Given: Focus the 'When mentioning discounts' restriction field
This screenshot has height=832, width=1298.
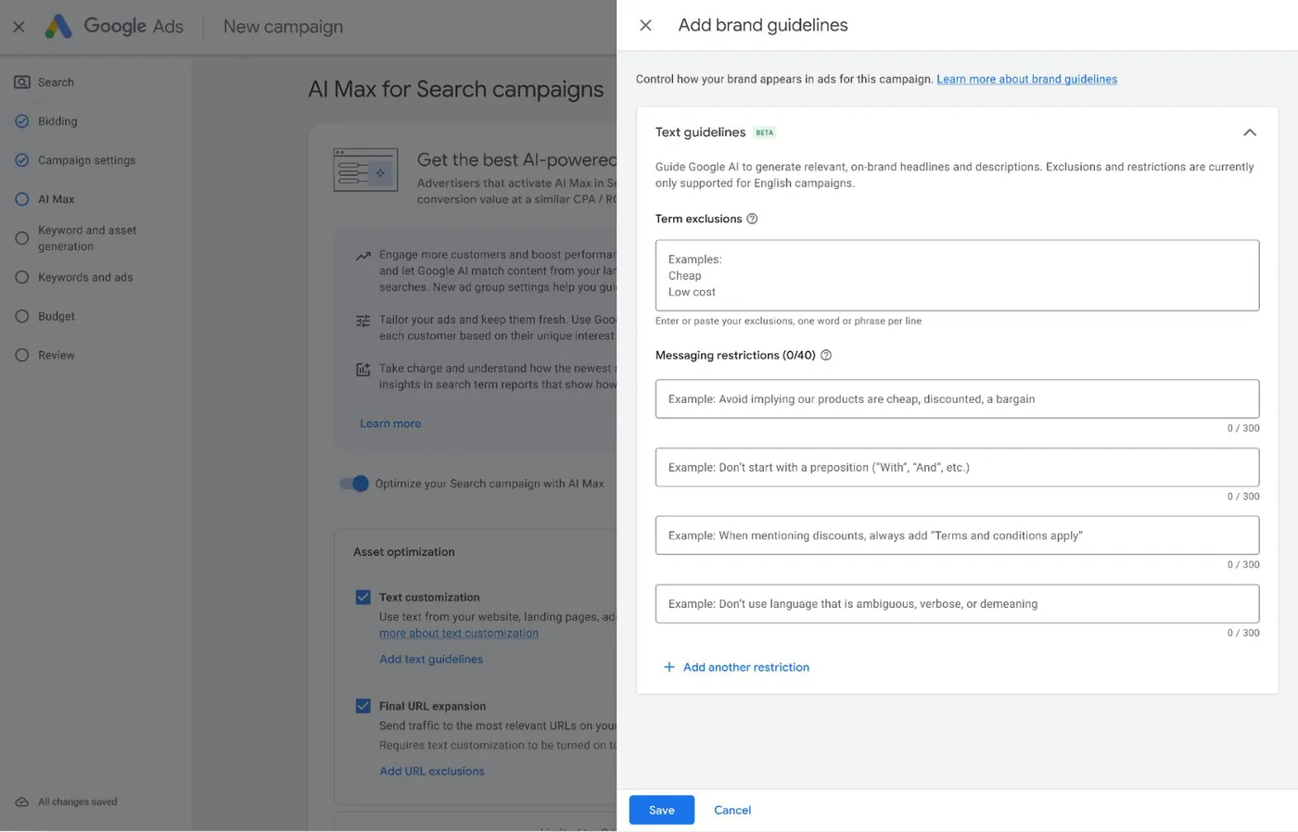Looking at the screenshot, I should 957,536.
